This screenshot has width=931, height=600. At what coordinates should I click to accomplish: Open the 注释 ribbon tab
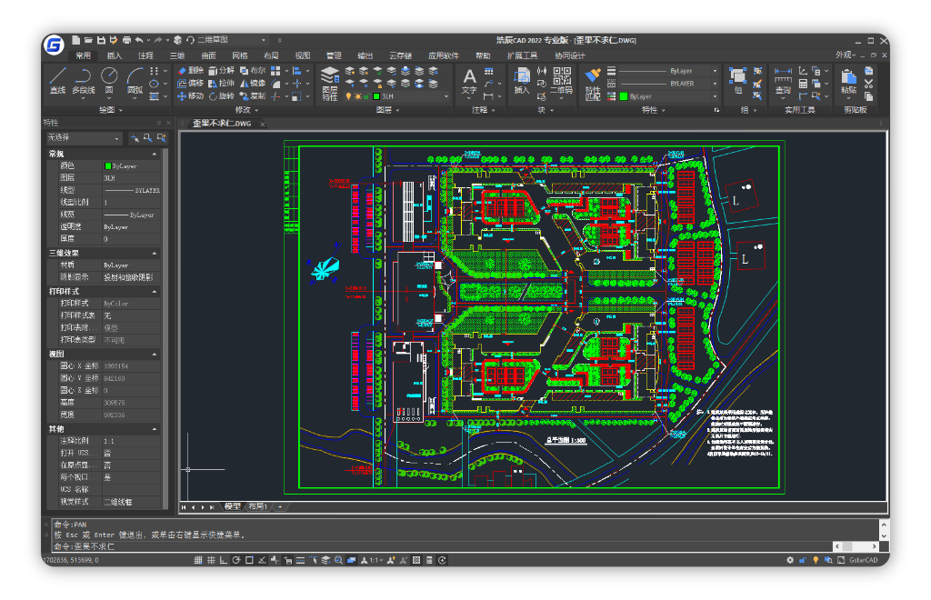[x=145, y=55]
